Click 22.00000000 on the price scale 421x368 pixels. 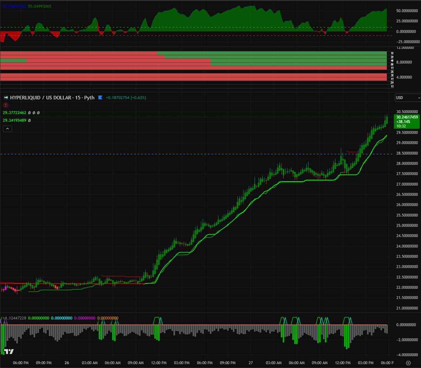407,287
